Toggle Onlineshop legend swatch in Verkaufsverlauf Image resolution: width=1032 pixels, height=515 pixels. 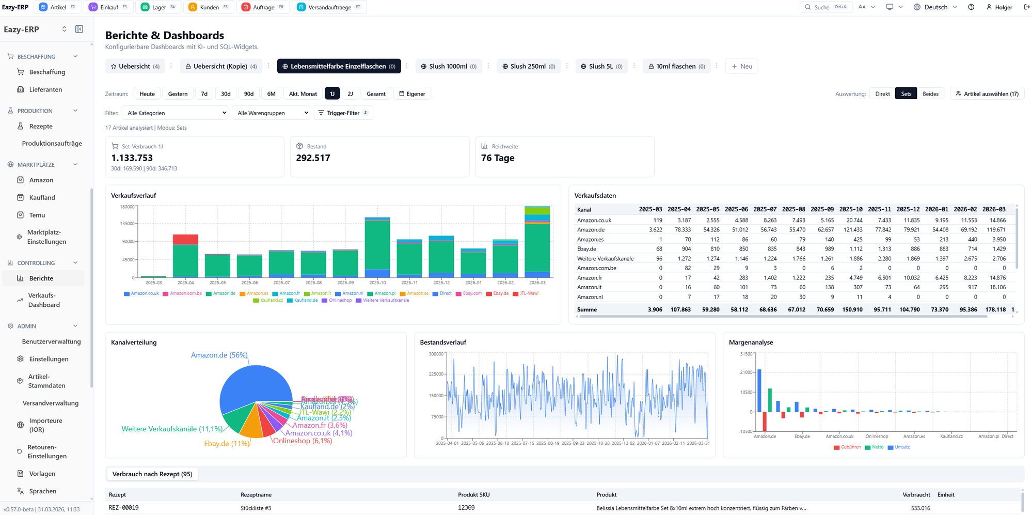[x=325, y=300]
